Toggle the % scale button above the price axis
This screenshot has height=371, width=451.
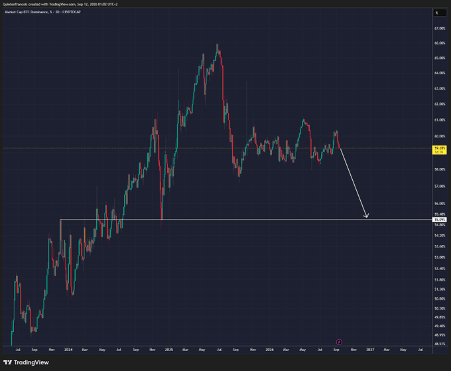click(440, 13)
